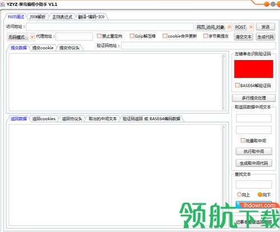Screen dimensions: 280x232
Task: Click the 多行提交处理 button
Action: click(x=254, y=98)
